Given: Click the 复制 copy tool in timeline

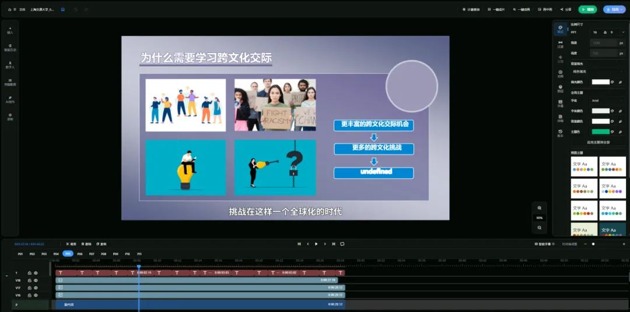Looking at the screenshot, I should point(101,244).
